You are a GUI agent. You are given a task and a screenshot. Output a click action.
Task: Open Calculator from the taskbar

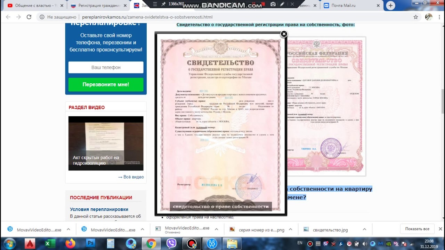click(111, 243)
